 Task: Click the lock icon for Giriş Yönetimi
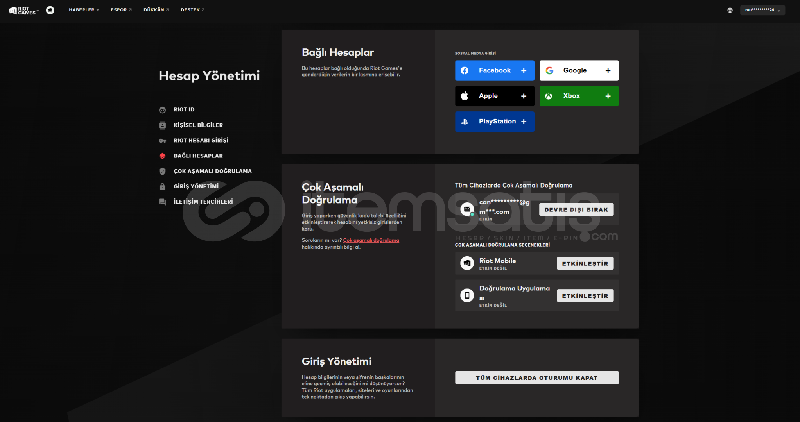pyautogui.click(x=162, y=186)
